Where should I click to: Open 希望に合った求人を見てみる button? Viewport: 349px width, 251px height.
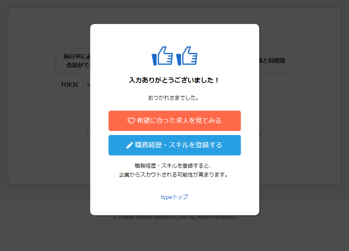(174, 121)
